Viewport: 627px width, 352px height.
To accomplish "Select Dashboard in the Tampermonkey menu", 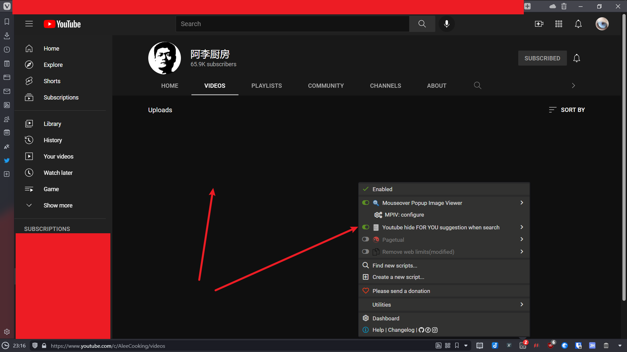I will coord(386,318).
